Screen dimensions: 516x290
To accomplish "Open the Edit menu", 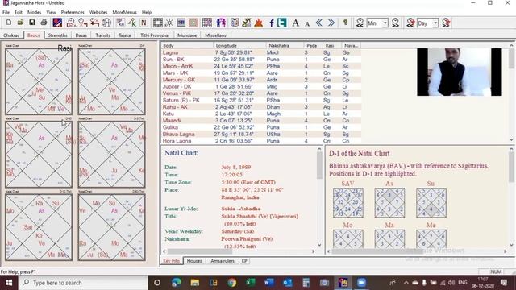I will click(x=19, y=12).
